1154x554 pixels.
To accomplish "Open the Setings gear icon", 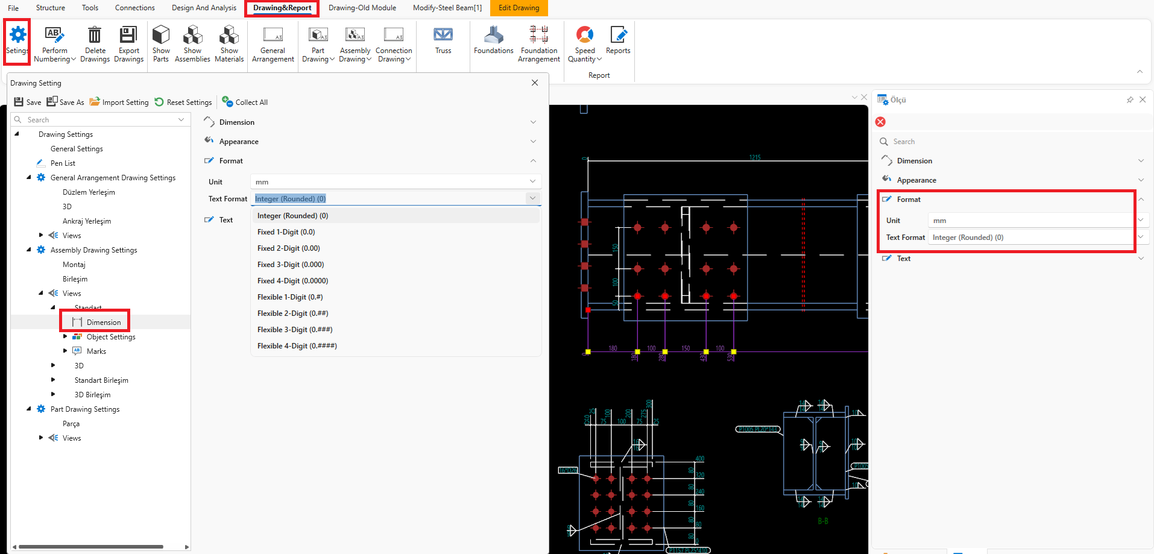I will (x=17, y=35).
